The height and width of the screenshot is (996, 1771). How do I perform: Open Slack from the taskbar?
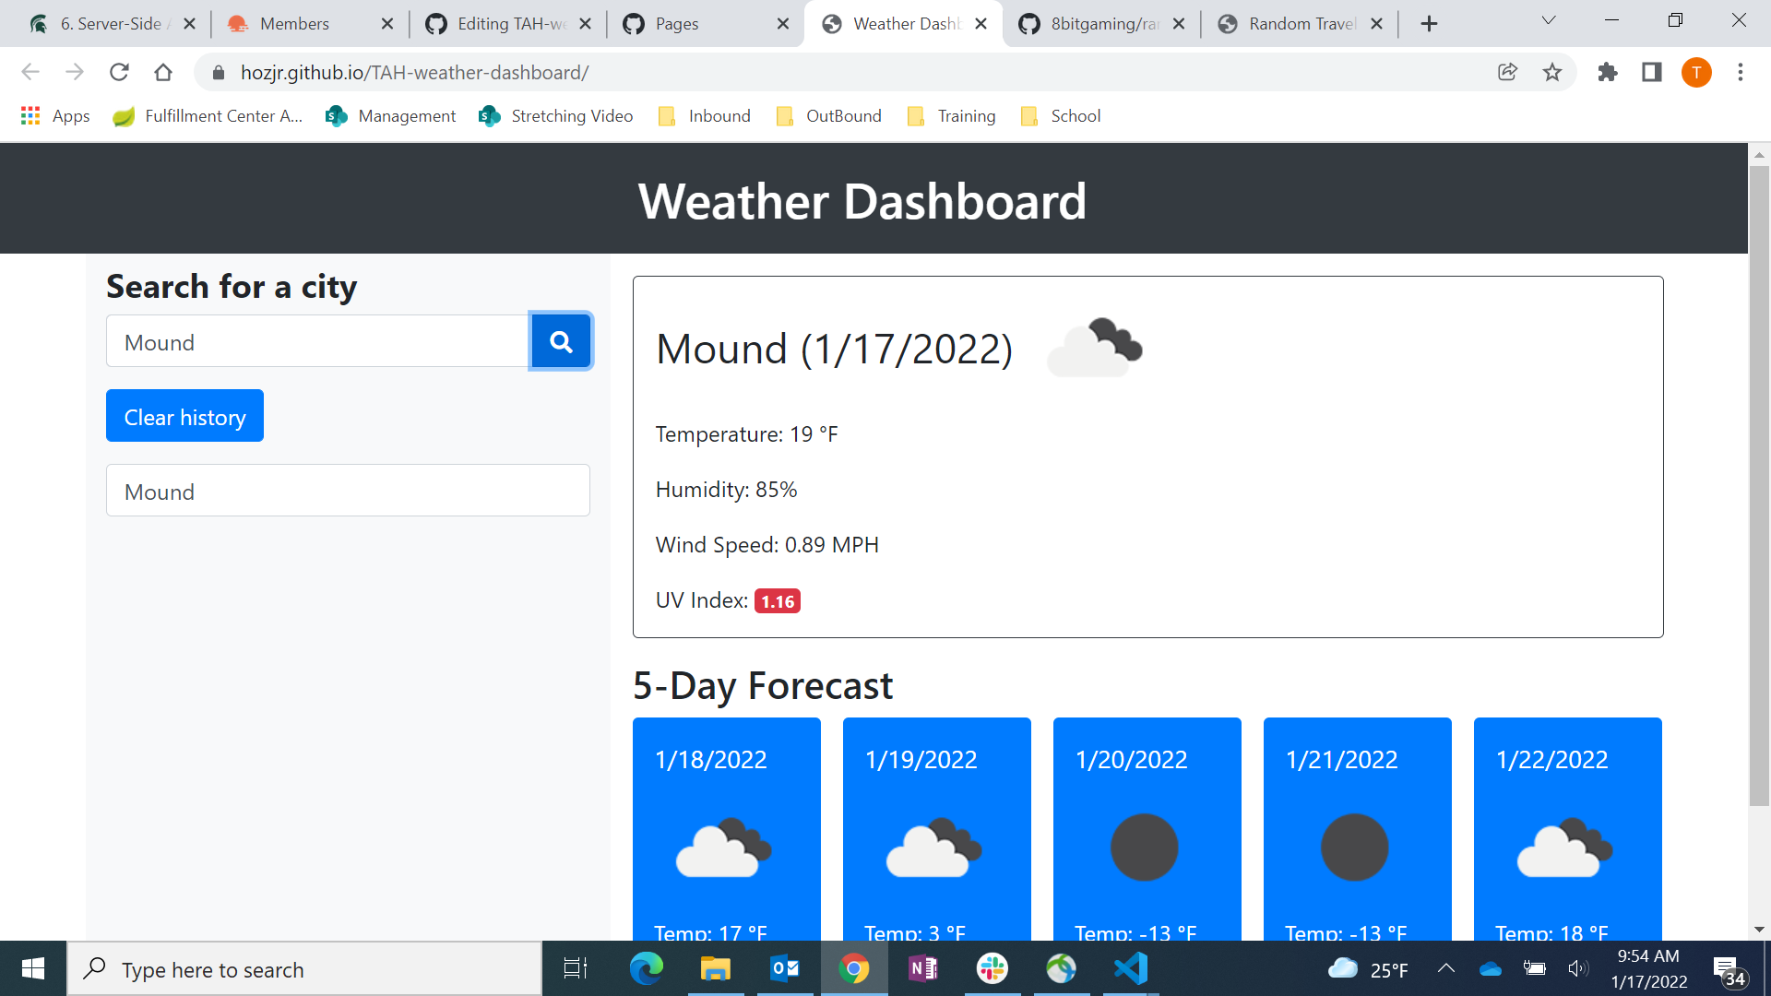coord(992,968)
